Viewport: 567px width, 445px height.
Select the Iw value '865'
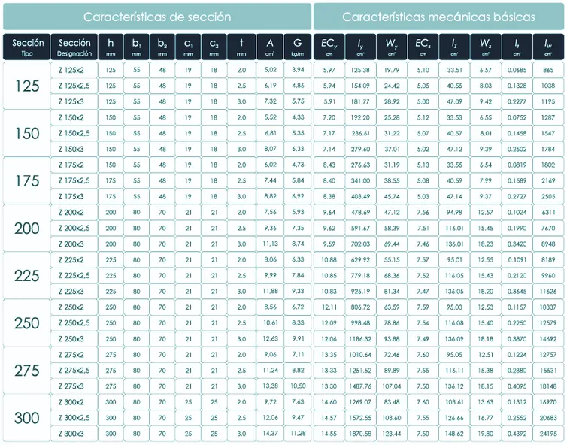(x=548, y=70)
